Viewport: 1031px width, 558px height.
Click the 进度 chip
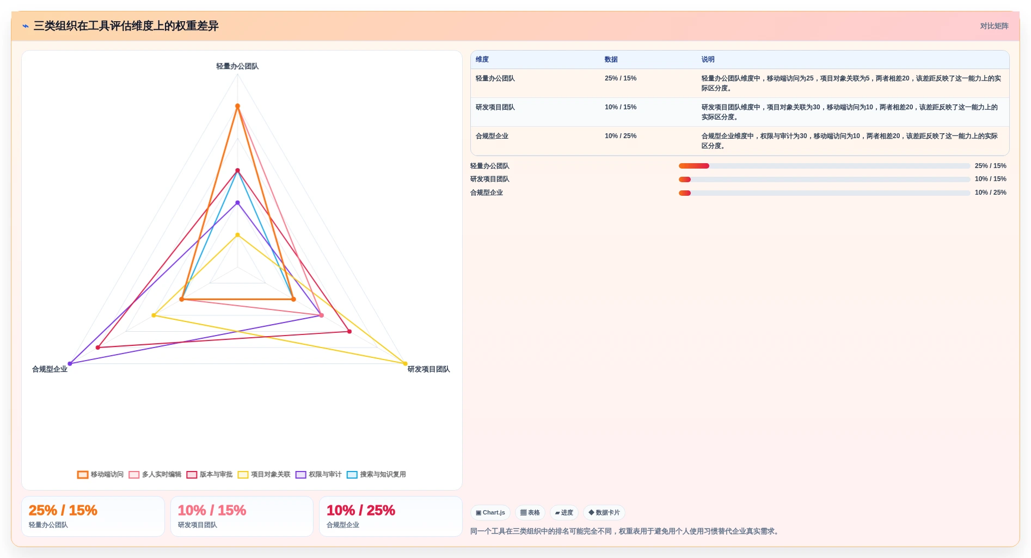[x=564, y=512]
